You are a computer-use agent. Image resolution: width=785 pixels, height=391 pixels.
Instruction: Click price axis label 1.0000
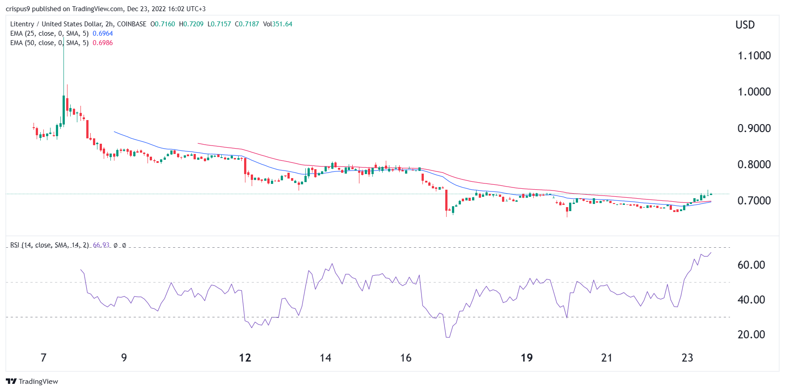coord(754,92)
